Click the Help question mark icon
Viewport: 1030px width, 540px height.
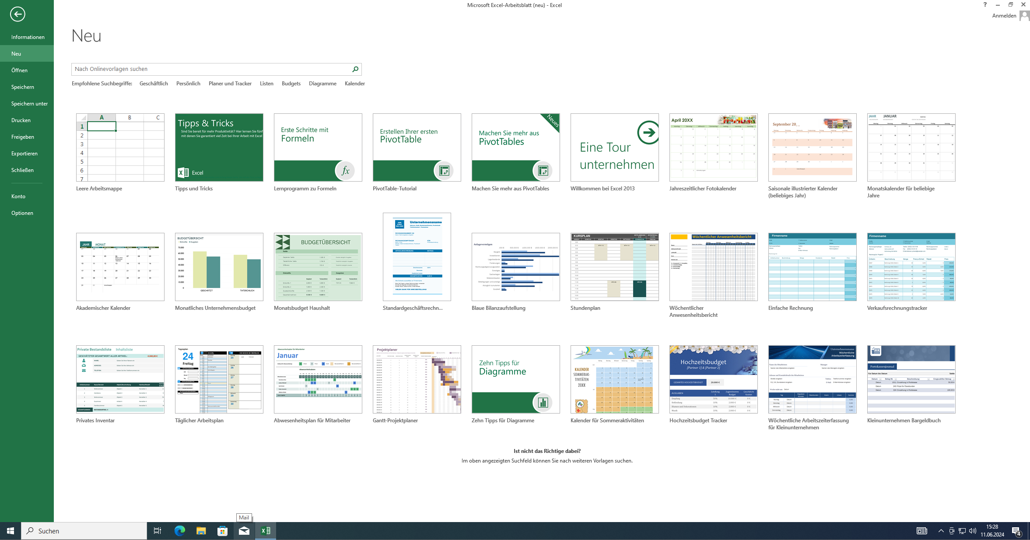pos(985,5)
